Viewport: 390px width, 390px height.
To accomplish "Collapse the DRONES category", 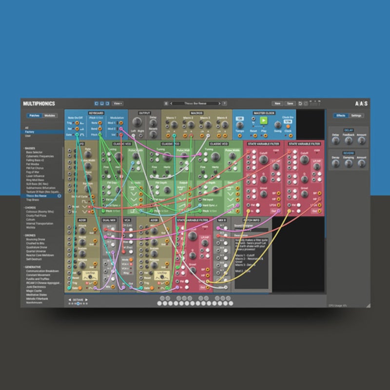I will [30, 235].
